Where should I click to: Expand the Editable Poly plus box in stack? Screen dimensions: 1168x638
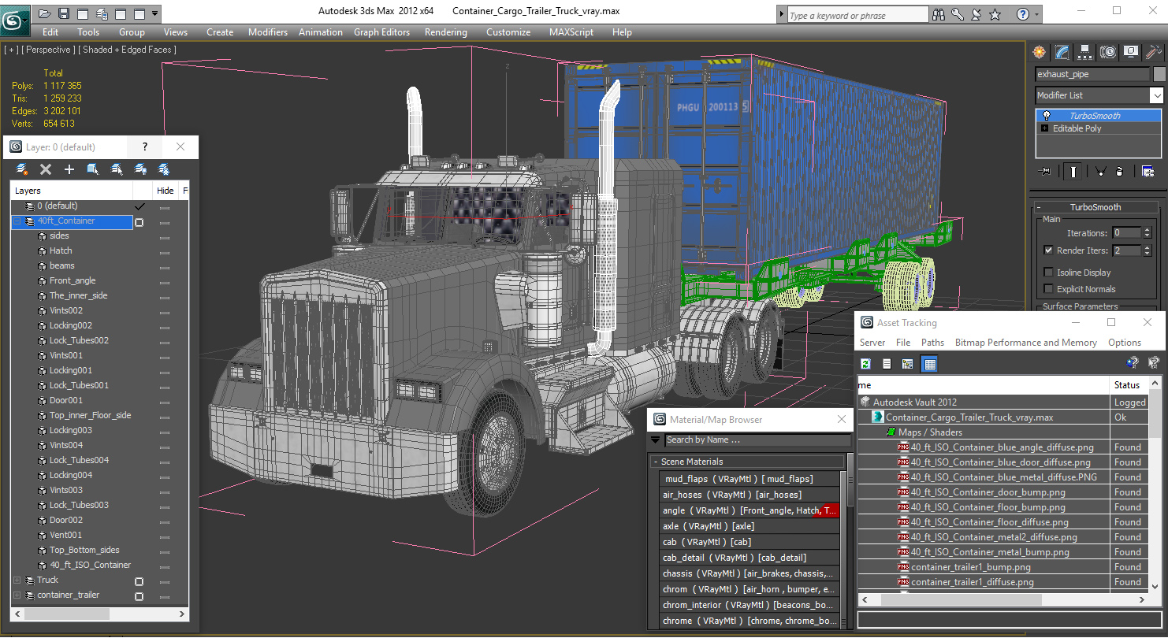(1045, 128)
